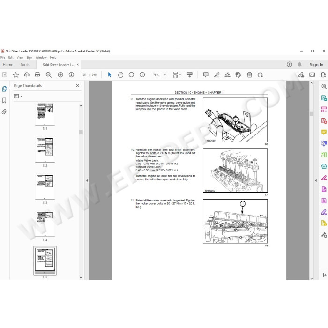Image resolution: width=328 pixels, height=328 pixels.
Task: Open the View menu
Action: (x=20, y=57)
